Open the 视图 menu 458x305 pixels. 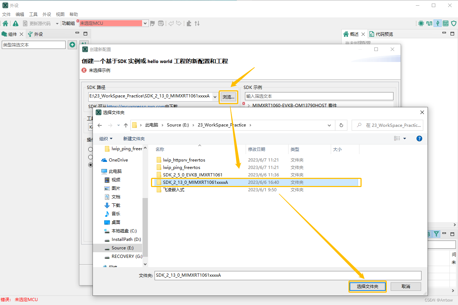click(x=60, y=15)
